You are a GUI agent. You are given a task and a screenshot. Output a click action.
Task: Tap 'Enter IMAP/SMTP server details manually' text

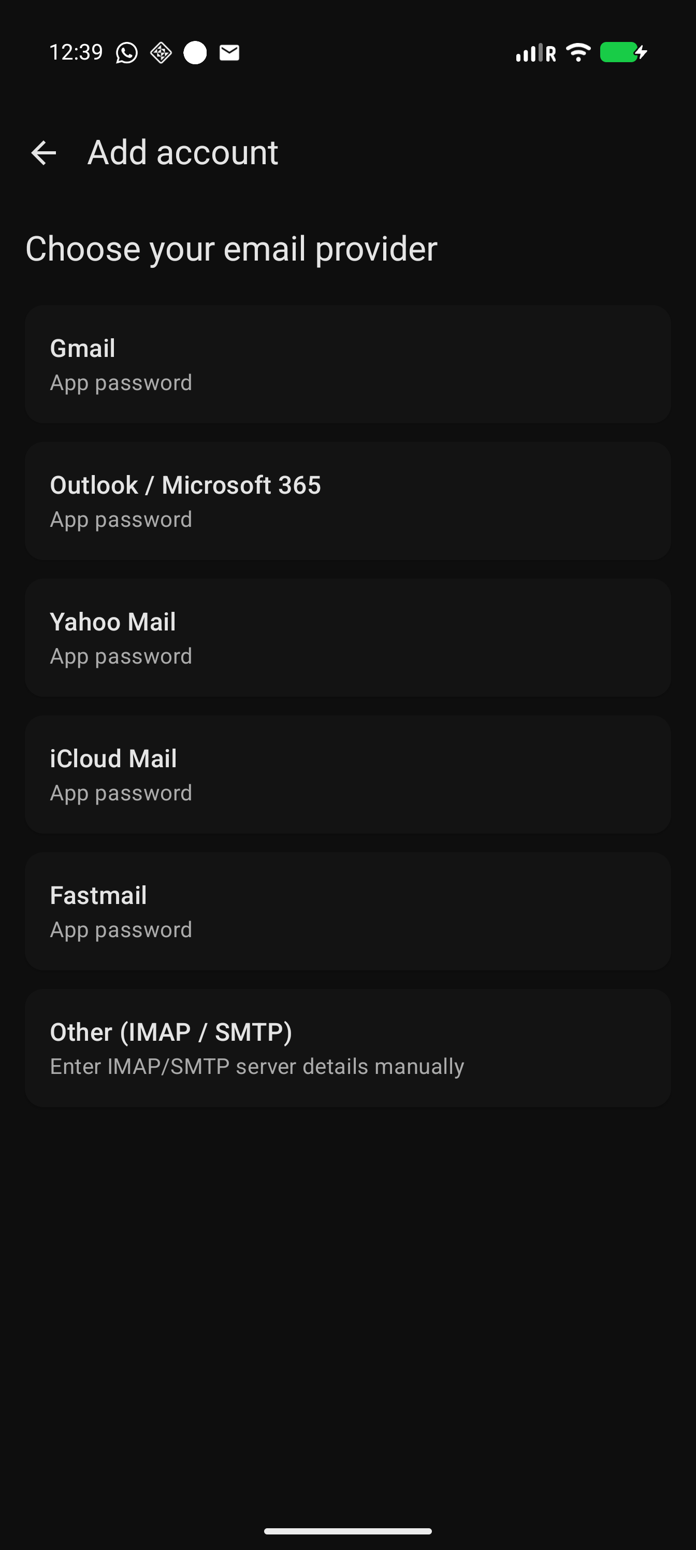point(257,1067)
